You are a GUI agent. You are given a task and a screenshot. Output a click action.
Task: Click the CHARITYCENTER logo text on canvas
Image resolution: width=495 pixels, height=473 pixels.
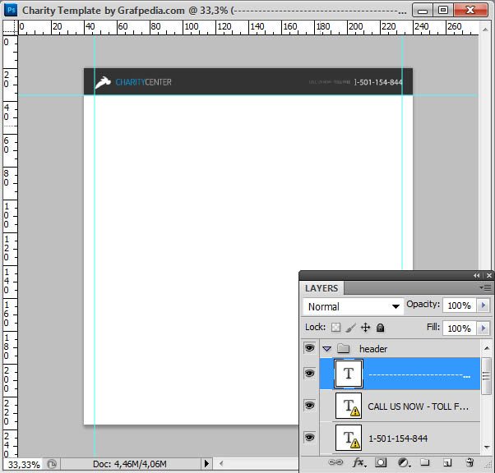point(143,82)
